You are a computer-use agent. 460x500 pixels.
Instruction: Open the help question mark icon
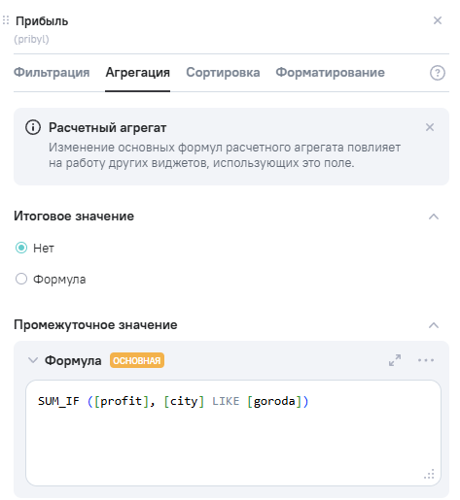click(438, 73)
